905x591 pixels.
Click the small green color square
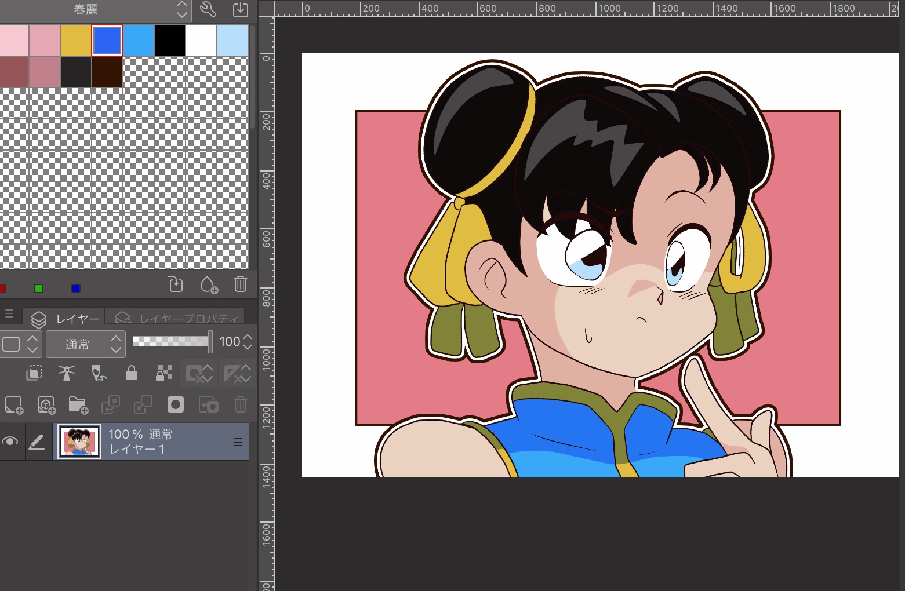[39, 289]
